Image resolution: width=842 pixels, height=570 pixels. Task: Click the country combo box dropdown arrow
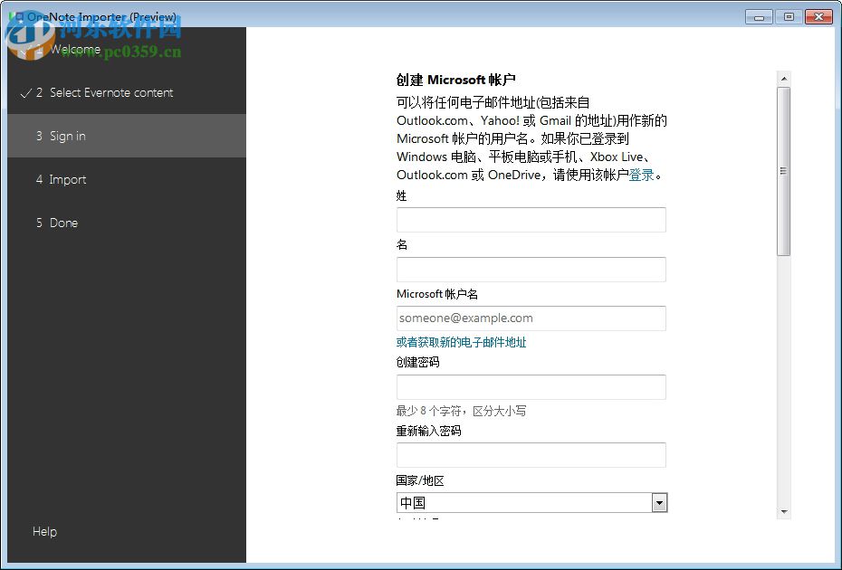click(659, 502)
